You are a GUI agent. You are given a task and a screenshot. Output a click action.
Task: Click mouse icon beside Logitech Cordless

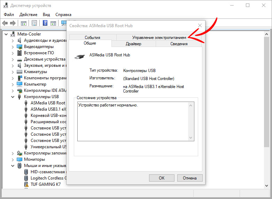pyautogui.click(x=26, y=178)
